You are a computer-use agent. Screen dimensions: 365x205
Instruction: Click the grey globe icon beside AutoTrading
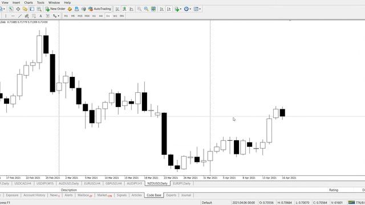pyautogui.click(x=84, y=9)
